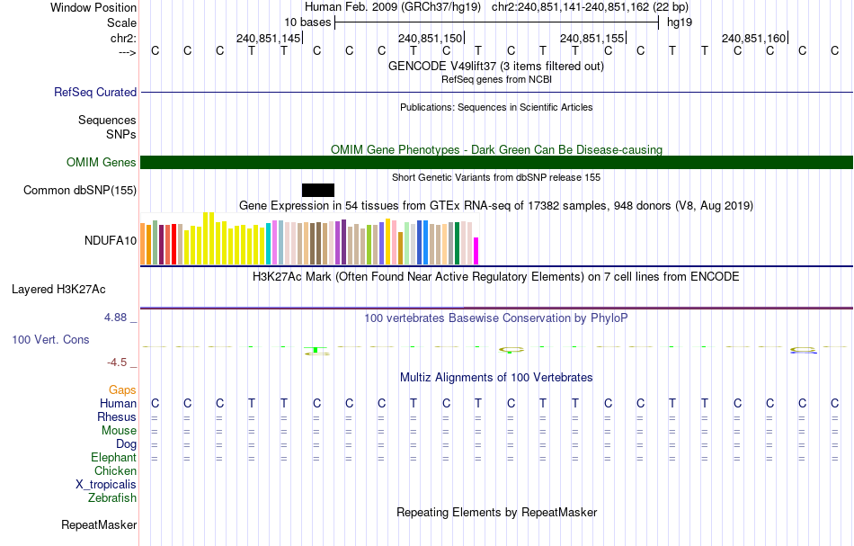Click the H3K27Ac Mark track title
Screen dimensions: 854x546
tap(496, 277)
